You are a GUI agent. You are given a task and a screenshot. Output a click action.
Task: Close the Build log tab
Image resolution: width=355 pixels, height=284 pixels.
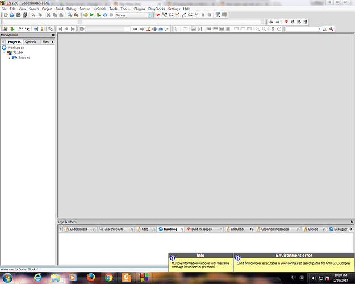tap(182, 229)
